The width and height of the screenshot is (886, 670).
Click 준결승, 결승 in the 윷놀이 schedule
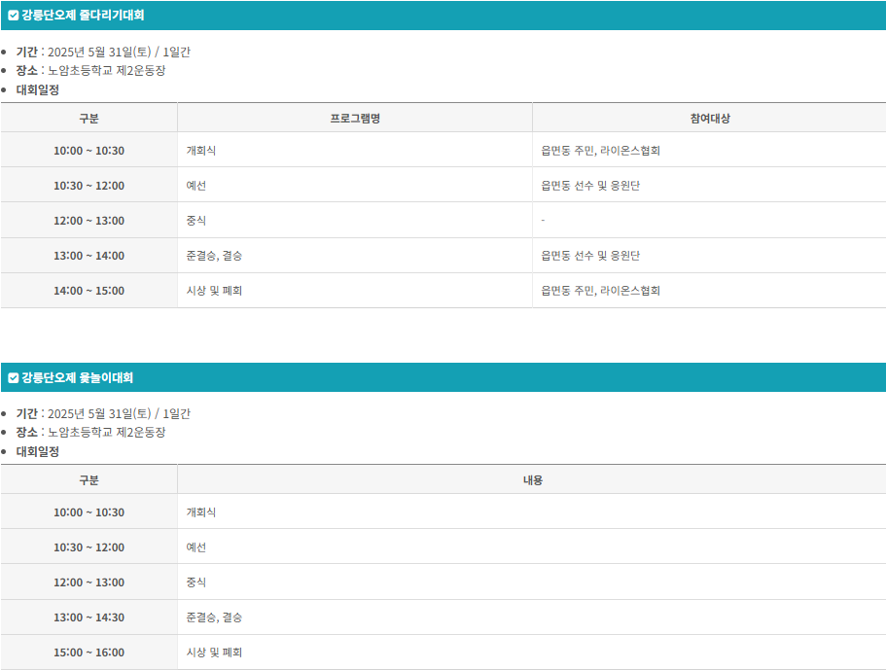[x=214, y=617]
